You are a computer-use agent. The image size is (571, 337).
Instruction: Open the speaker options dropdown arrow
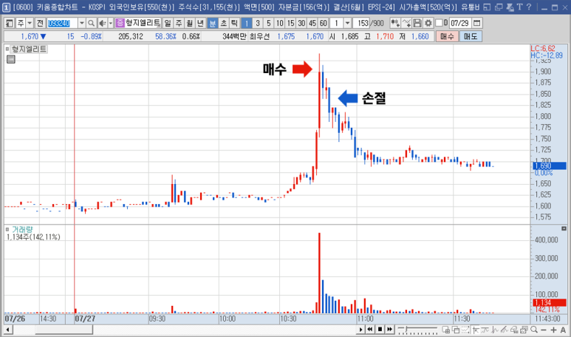110,24
